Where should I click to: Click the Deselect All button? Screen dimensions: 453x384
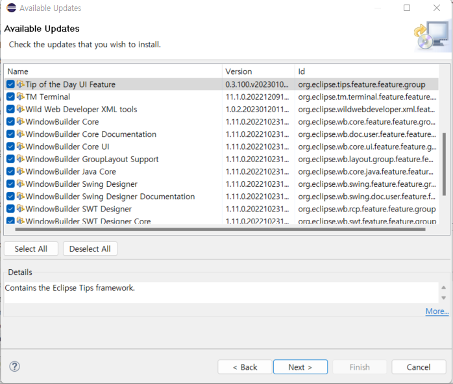[x=90, y=249]
